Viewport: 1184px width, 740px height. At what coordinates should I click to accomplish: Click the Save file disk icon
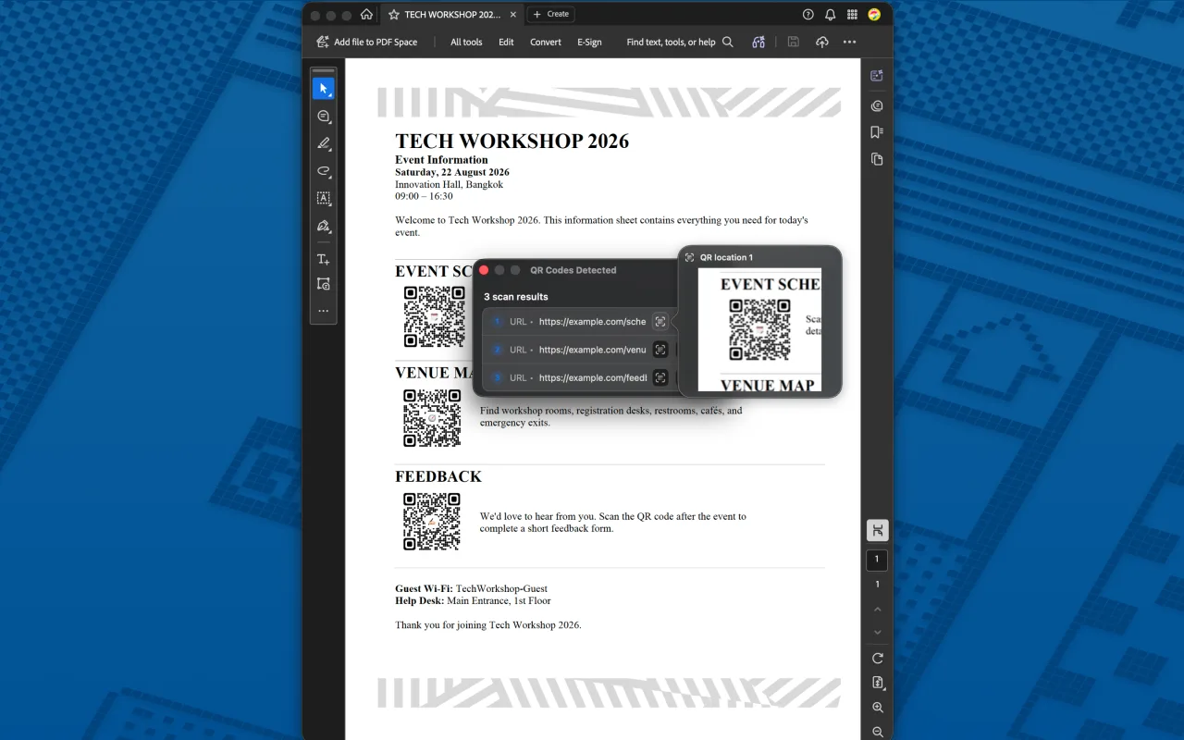(x=794, y=42)
